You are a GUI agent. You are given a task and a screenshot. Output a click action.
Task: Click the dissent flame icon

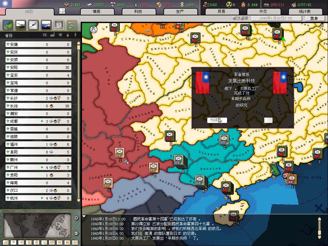243,4
